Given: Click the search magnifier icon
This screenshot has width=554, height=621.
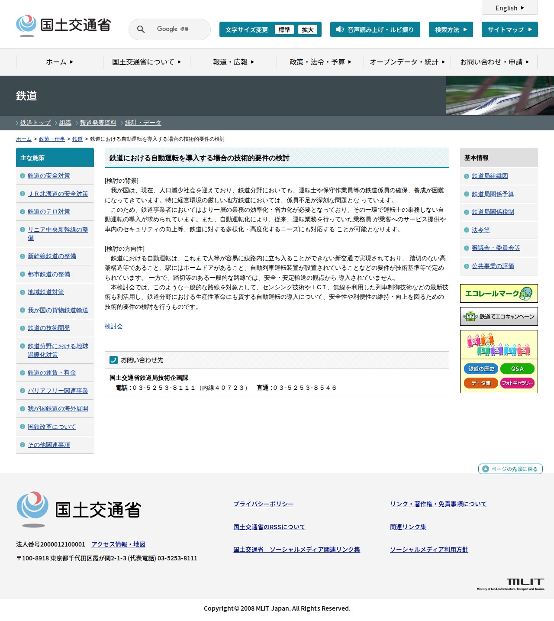Looking at the screenshot, I should point(141,29).
